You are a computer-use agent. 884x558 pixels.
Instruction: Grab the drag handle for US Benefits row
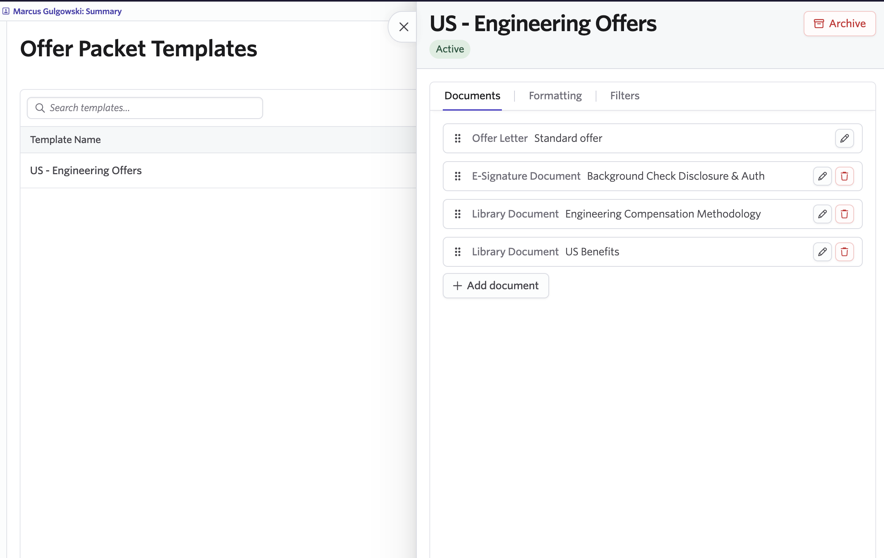point(457,252)
